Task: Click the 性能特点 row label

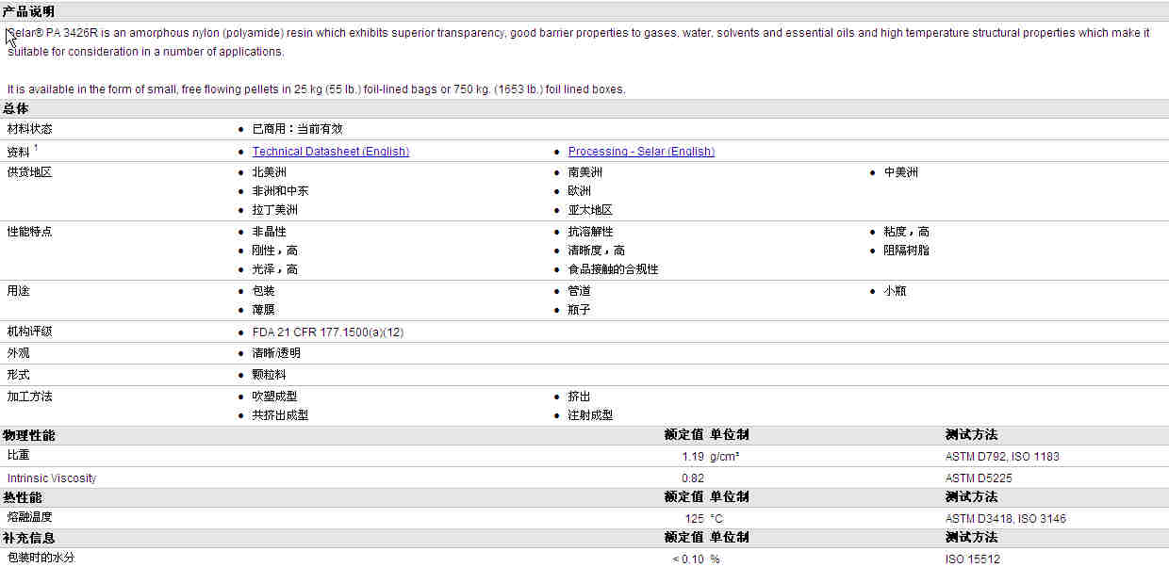Action: 30,232
